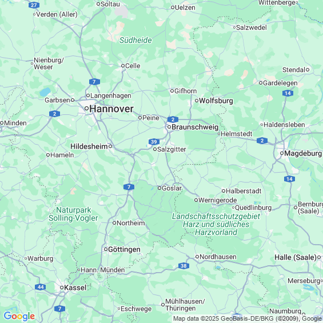Click the Goslar town marker
Viewport: 323px width, 323px height.
point(159,188)
